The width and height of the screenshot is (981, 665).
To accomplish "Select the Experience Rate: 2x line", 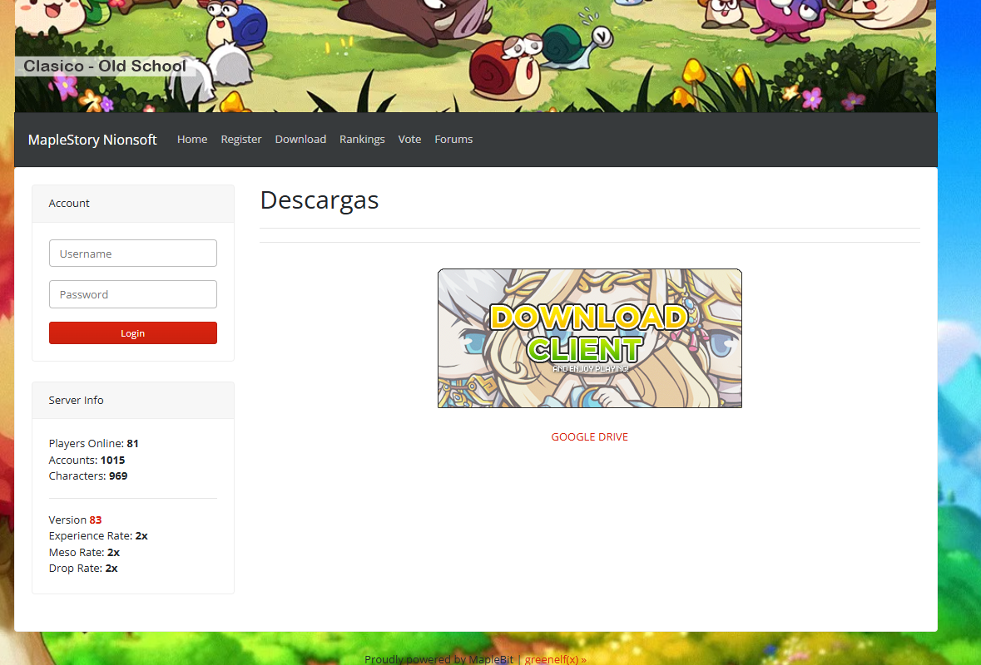I will (98, 536).
